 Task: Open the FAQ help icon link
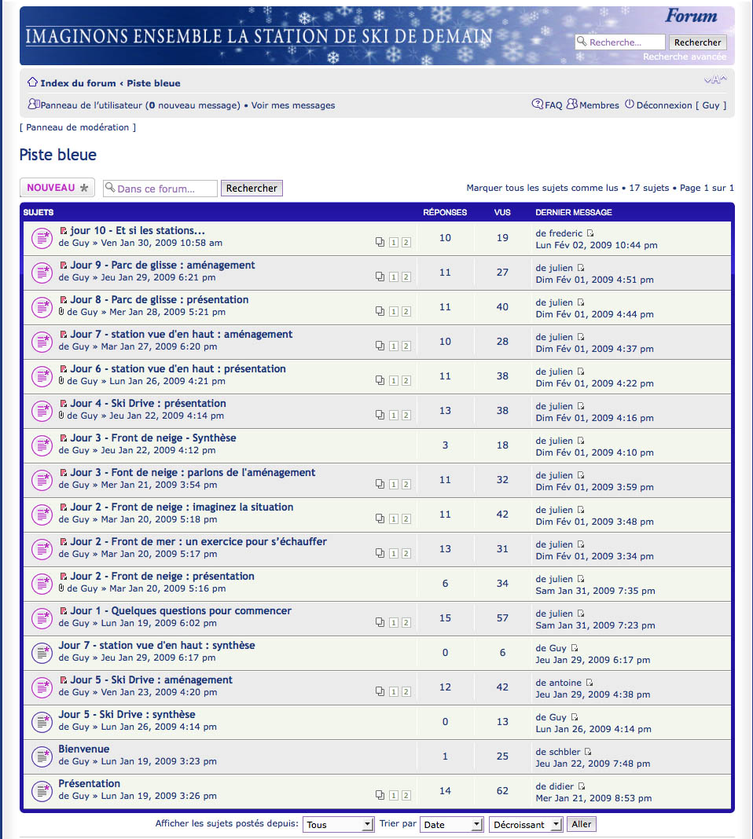(538, 104)
